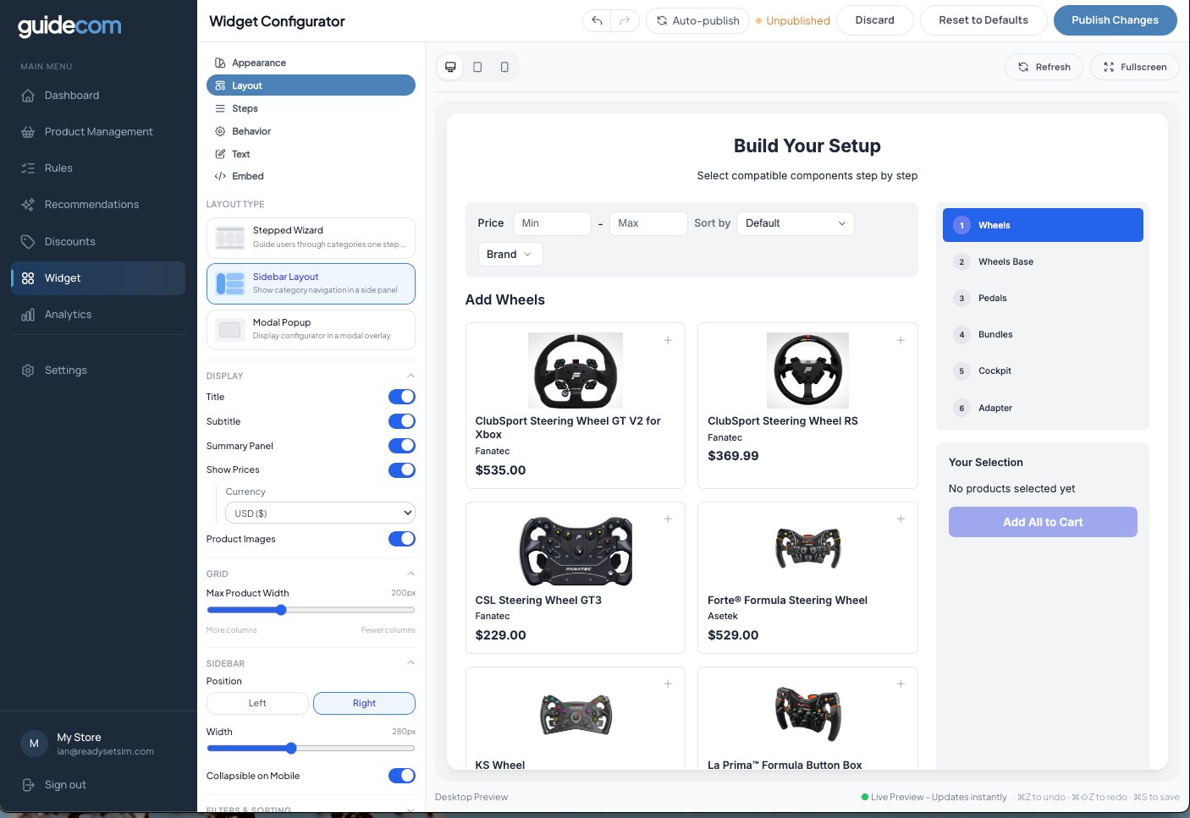Click the Publish Changes button

click(1116, 20)
